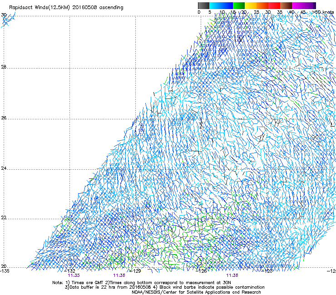Select latitude axis label '22'
This screenshot has width=336, height=295.
coord(4,218)
